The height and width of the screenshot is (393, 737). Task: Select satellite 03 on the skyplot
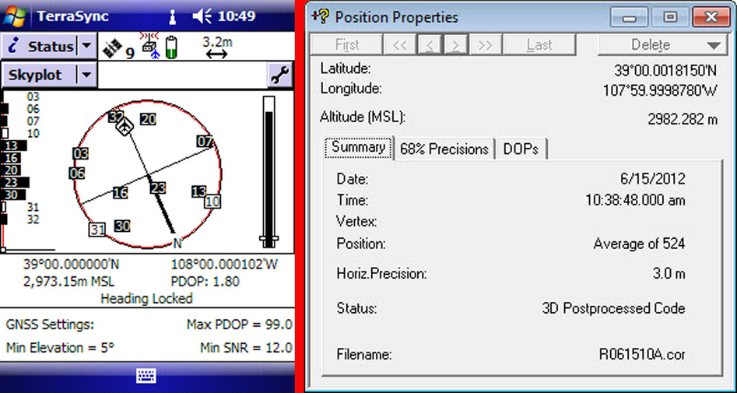[80, 154]
